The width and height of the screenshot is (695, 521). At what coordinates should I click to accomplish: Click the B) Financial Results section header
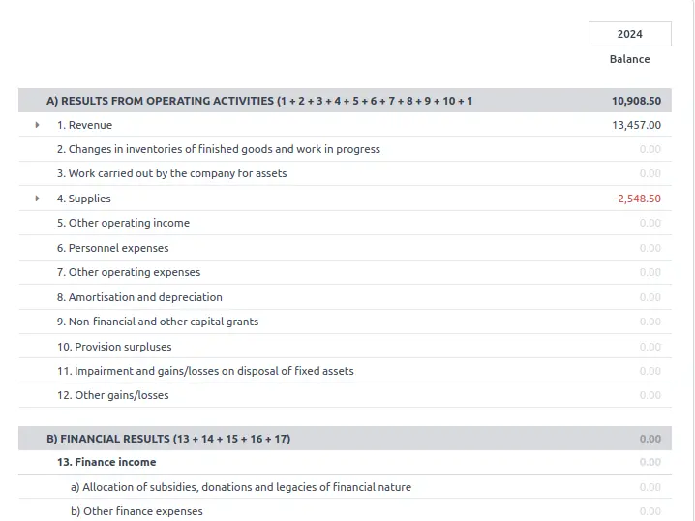(x=168, y=439)
